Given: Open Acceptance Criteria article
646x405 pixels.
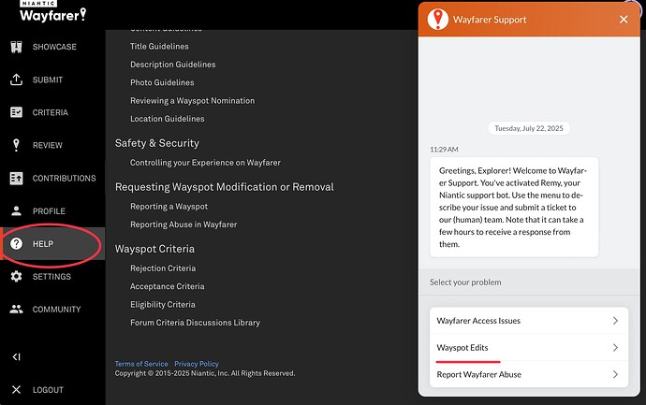Looking at the screenshot, I should [x=168, y=286].
